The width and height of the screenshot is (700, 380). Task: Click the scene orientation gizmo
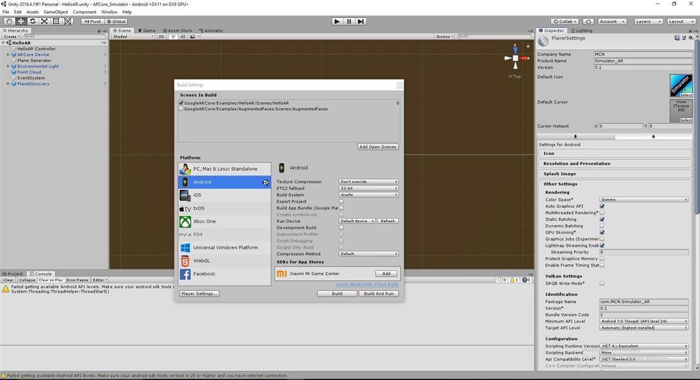515,58
